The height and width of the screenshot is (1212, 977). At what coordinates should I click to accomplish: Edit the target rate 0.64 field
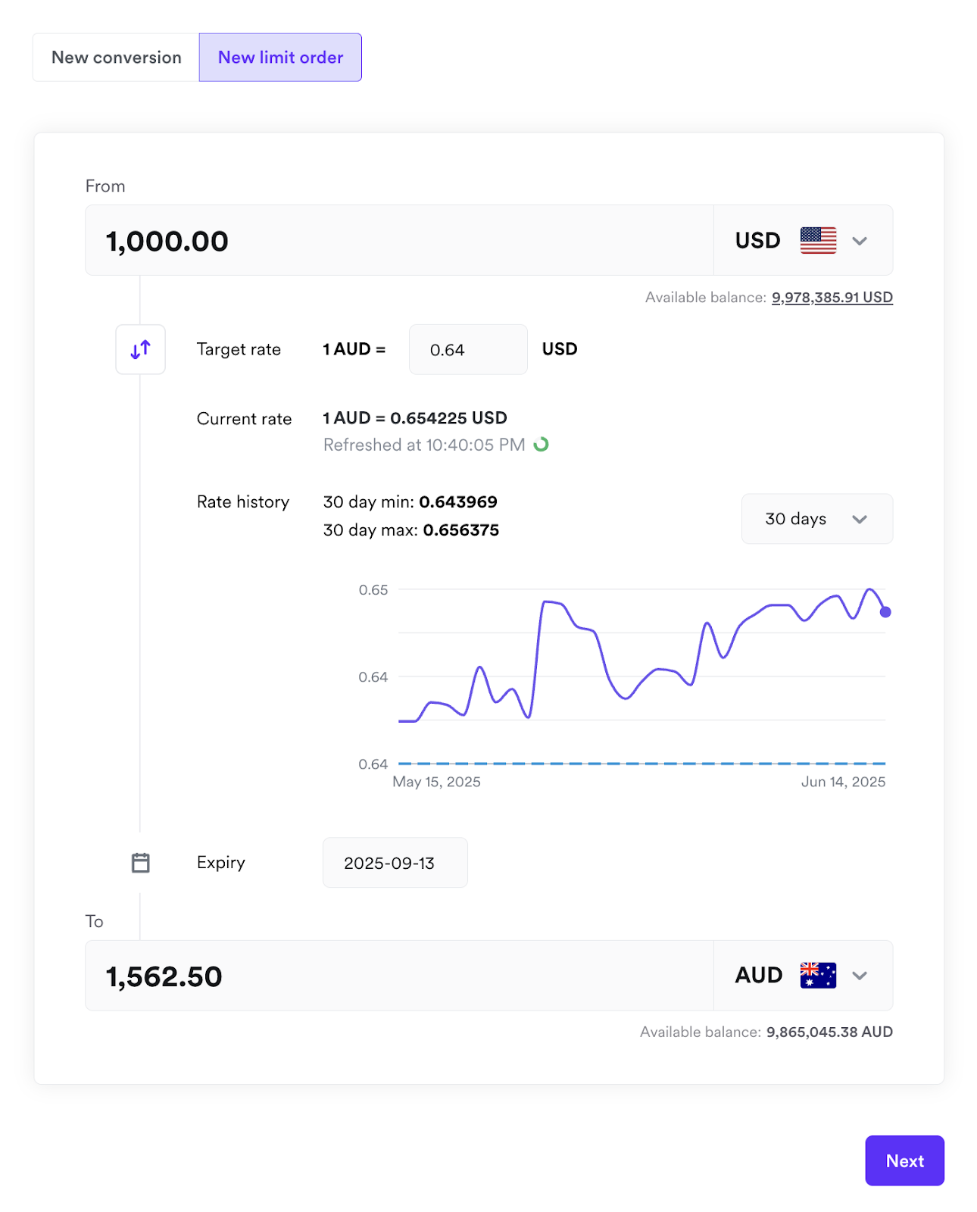[x=467, y=350]
